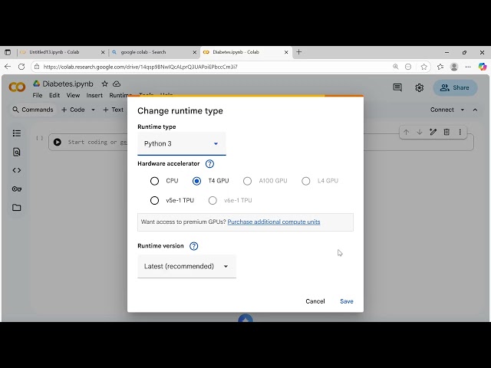
Task: Open the Code snippets sidebar icon
Action: point(17,170)
